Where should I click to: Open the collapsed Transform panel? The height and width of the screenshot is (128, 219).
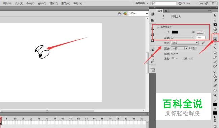tap(153, 41)
